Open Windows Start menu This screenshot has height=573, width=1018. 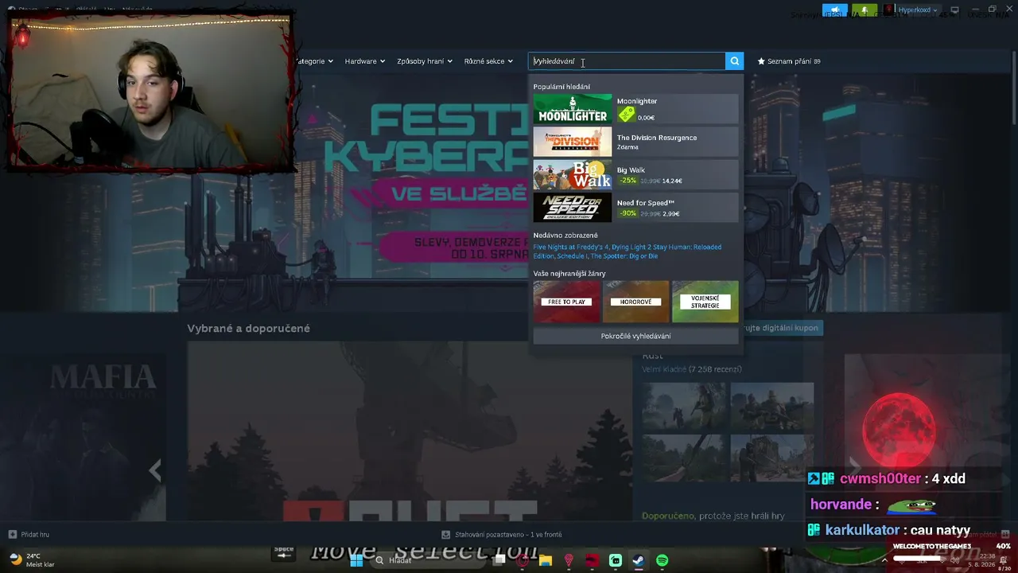point(356,560)
